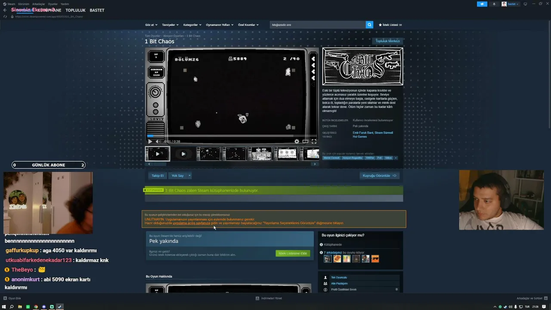Click the arkadaşınız friends link
This screenshot has height=310, width=551.
(x=335, y=253)
